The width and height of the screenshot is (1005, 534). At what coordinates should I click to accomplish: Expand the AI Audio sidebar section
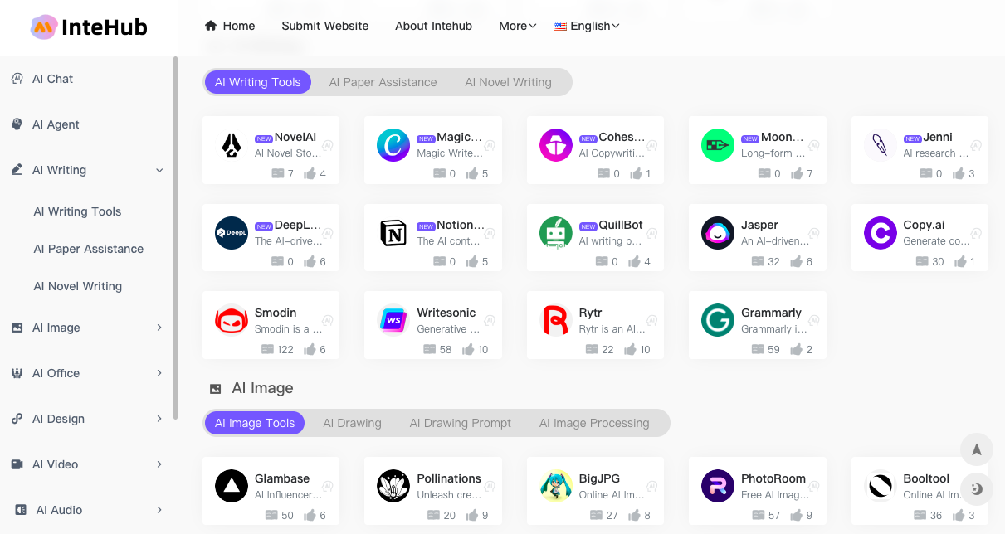click(159, 510)
